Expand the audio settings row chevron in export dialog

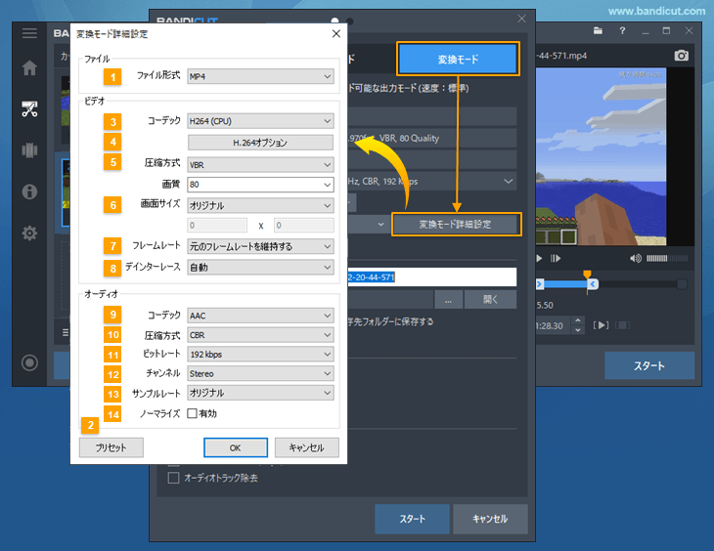509,181
